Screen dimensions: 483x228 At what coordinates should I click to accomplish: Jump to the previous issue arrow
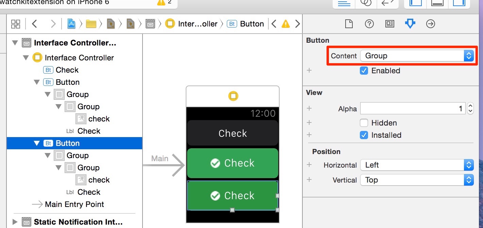coord(274,24)
